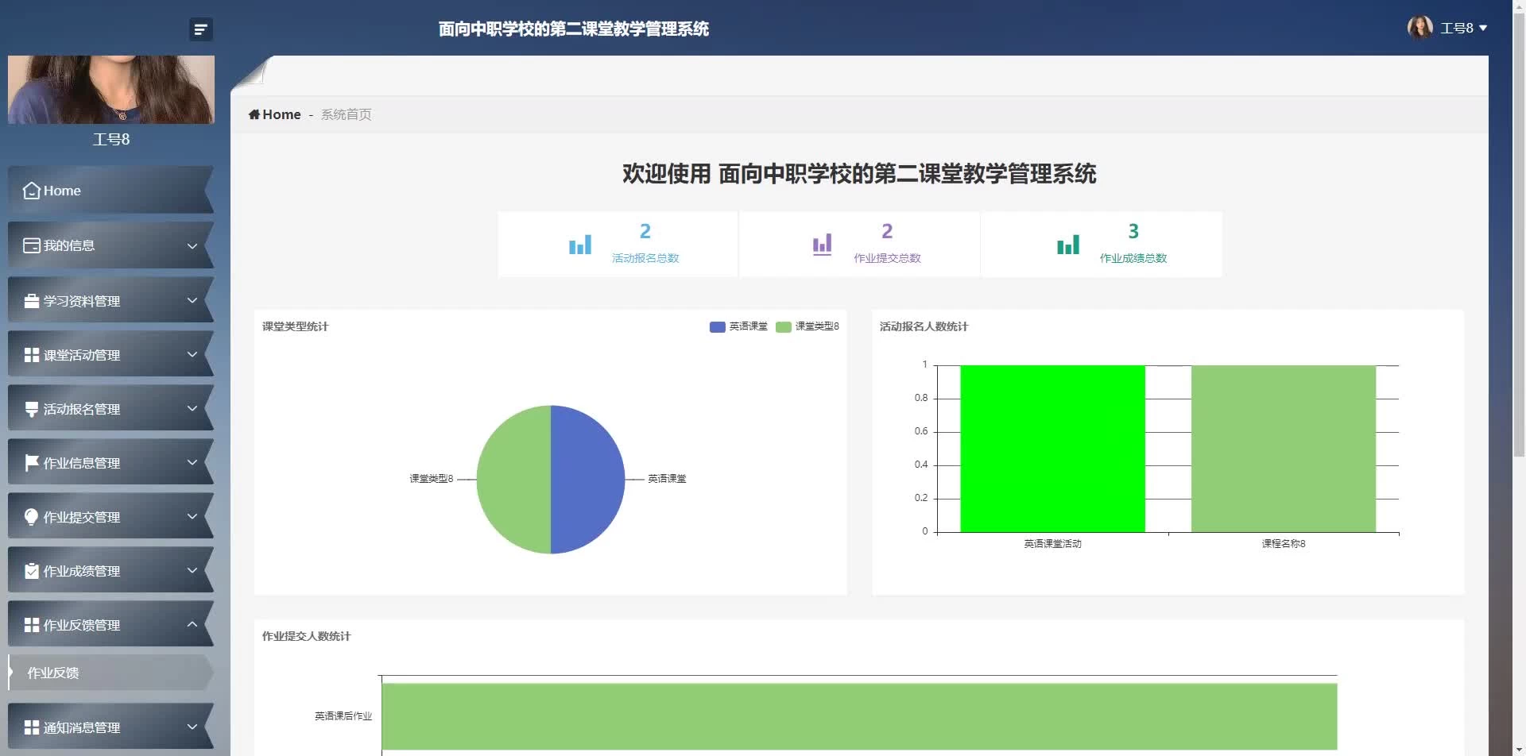The height and width of the screenshot is (756, 1526).
Task: Expand the 通知消息管理 menu chevron
Action: pyautogui.click(x=192, y=727)
